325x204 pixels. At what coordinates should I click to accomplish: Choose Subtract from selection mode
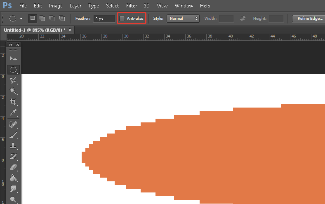(x=52, y=19)
